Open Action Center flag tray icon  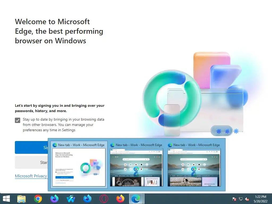234,199
